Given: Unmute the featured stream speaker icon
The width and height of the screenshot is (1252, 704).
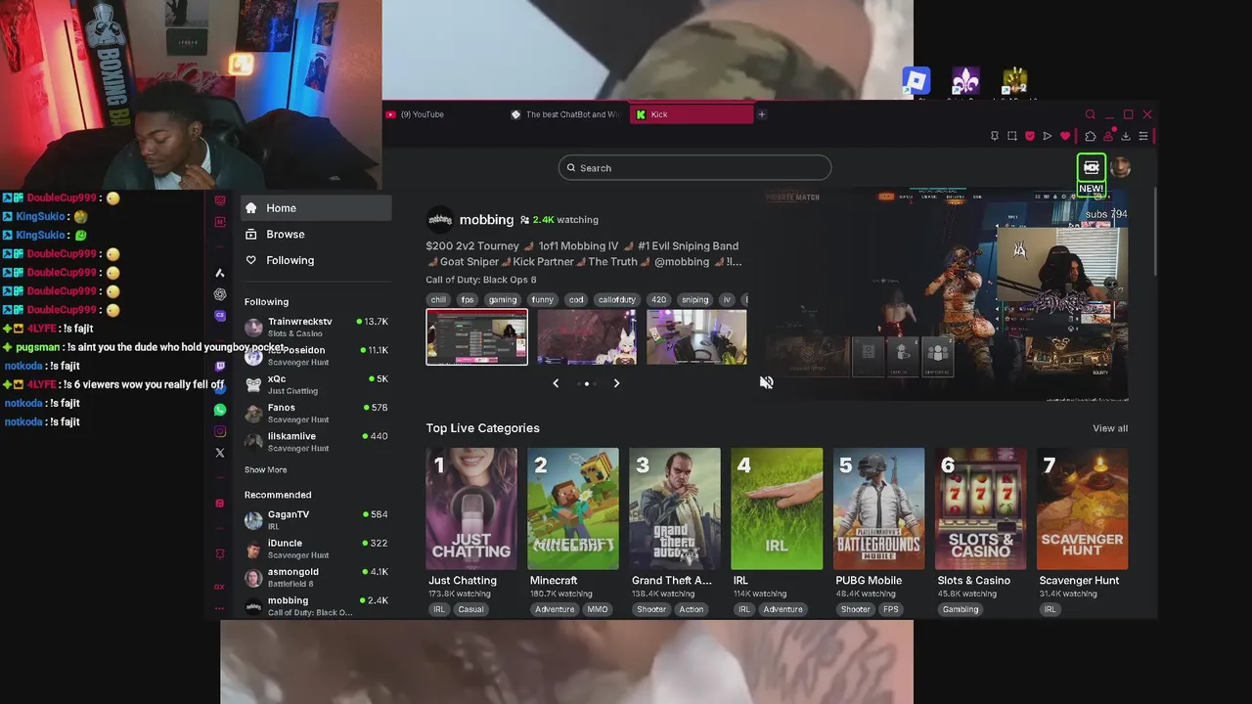Looking at the screenshot, I should (x=766, y=383).
